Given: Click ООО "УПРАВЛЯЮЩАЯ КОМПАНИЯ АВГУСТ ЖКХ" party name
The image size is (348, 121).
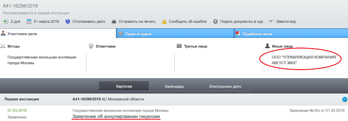Looking at the screenshot, I should 304,60.
